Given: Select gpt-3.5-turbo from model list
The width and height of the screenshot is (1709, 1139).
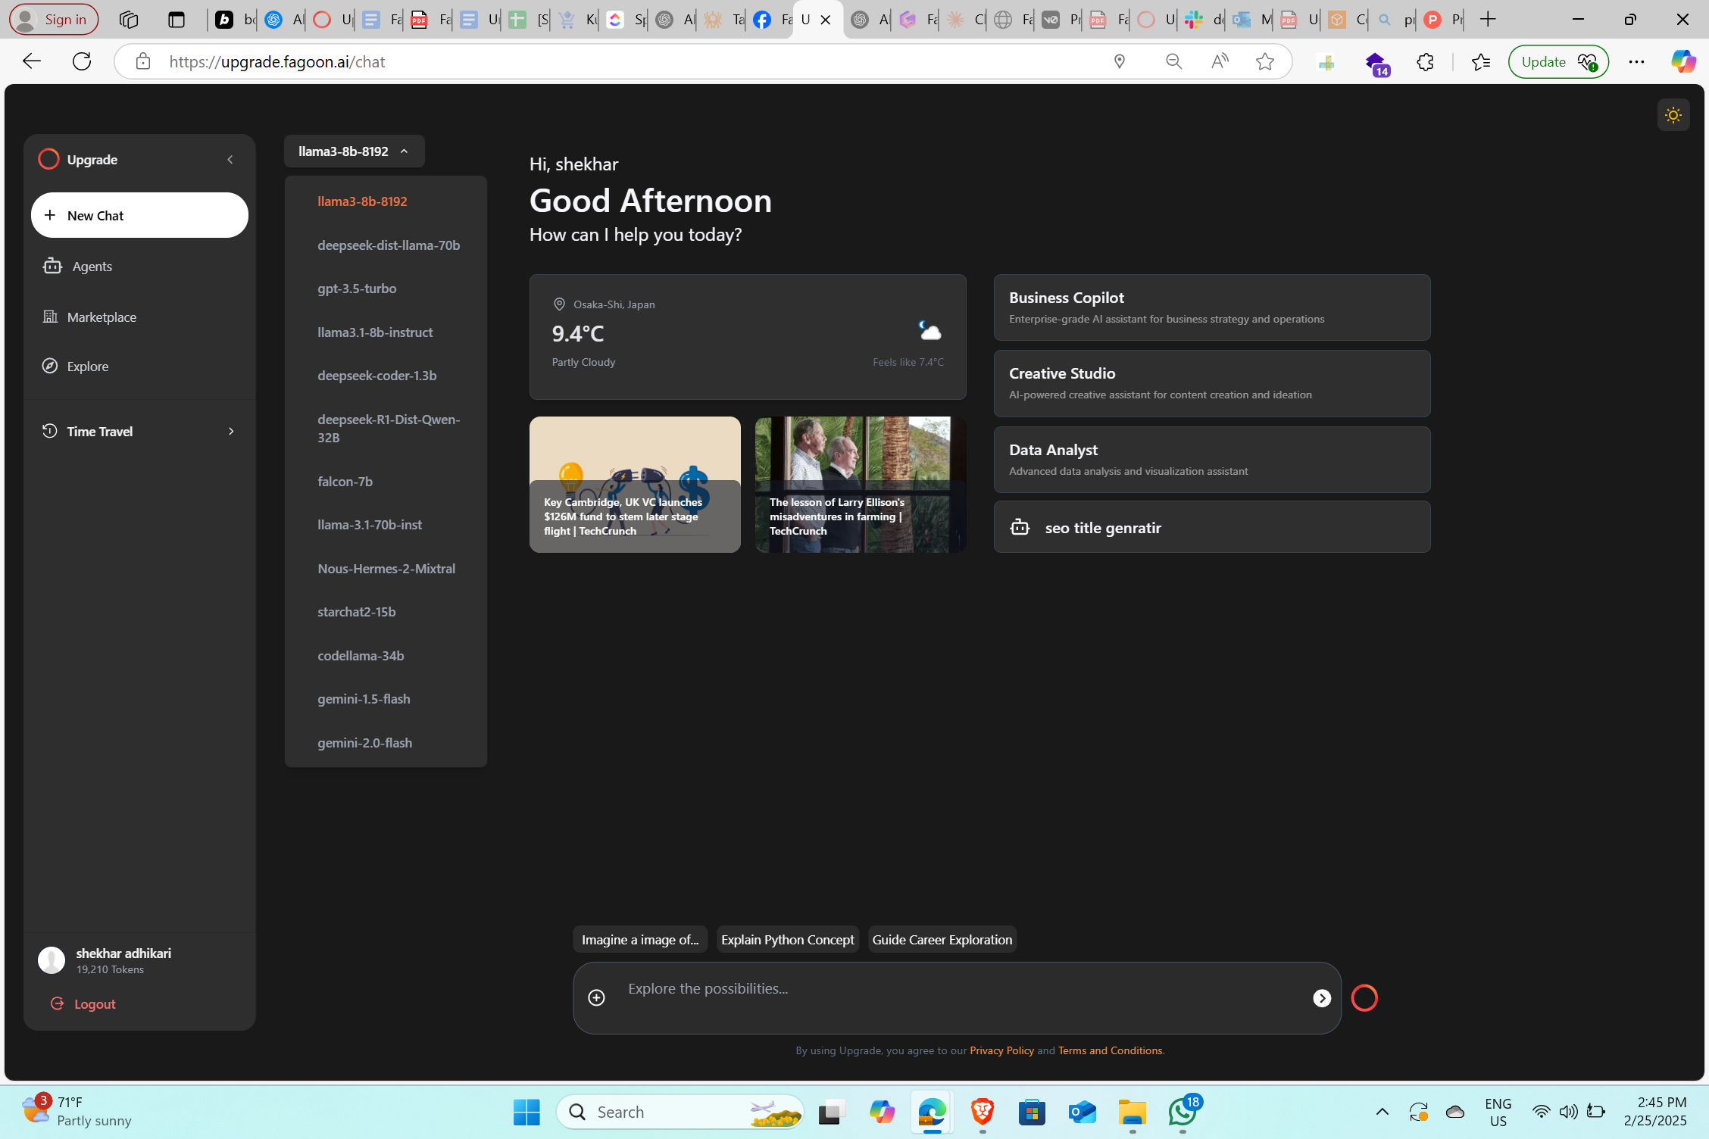Looking at the screenshot, I should (357, 289).
